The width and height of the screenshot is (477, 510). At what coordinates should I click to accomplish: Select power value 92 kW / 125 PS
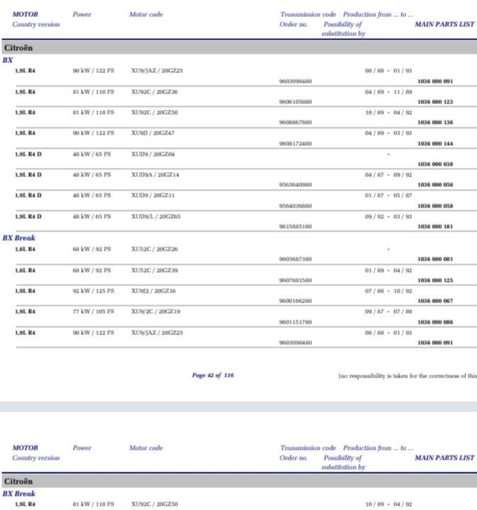(x=94, y=291)
